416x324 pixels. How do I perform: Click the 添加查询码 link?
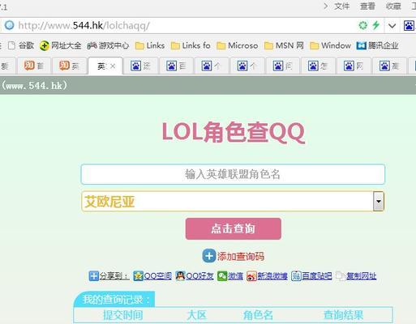click(241, 256)
